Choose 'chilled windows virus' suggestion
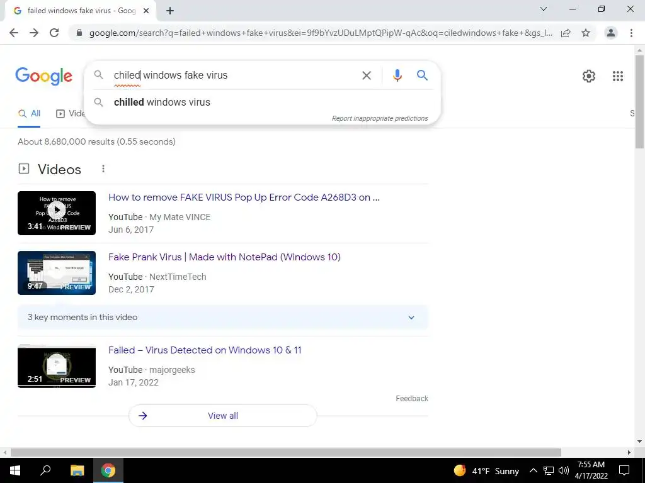The height and width of the screenshot is (483, 645). pos(263,103)
